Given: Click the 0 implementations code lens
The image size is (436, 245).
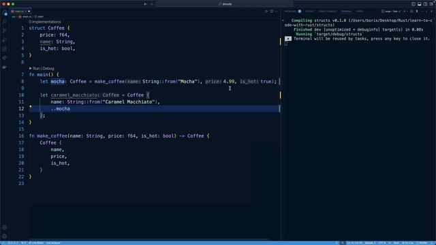Looking at the screenshot, I should point(45,22).
